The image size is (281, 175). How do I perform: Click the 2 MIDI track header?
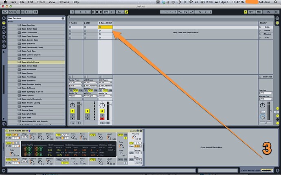(x=90, y=23)
